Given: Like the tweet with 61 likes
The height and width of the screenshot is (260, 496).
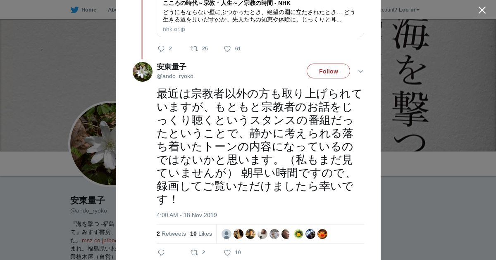Looking at the screenshot, I should click(x=227, y=49).
